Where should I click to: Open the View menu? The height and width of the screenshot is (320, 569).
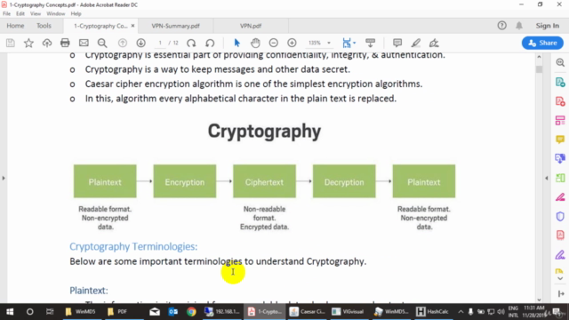36,14
